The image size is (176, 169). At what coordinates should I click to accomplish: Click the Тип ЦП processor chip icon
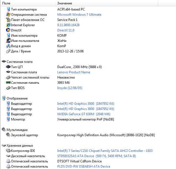pyautogui.click(x=8, y=67)
